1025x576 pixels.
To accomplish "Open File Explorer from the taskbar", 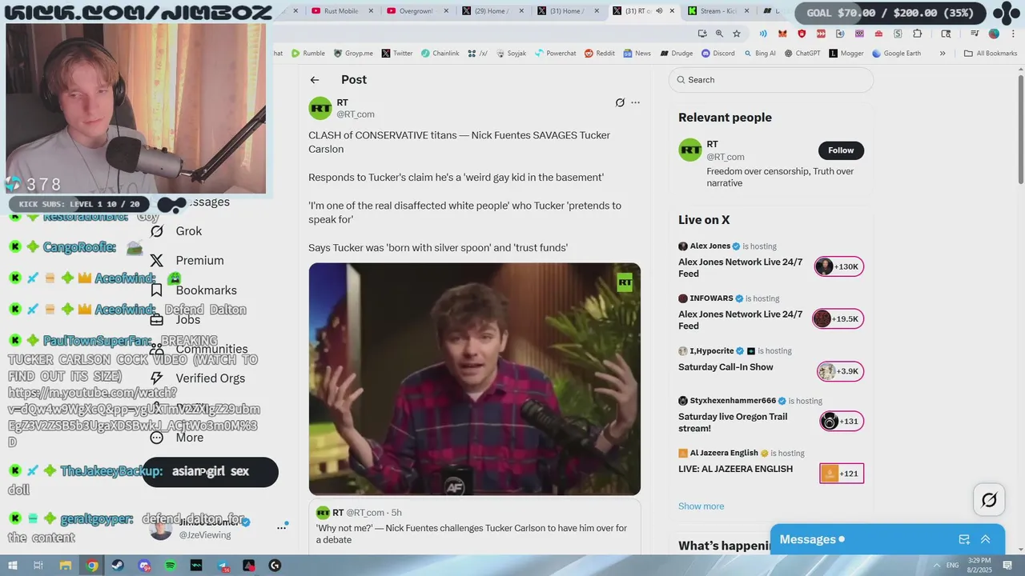I will 65,566.
